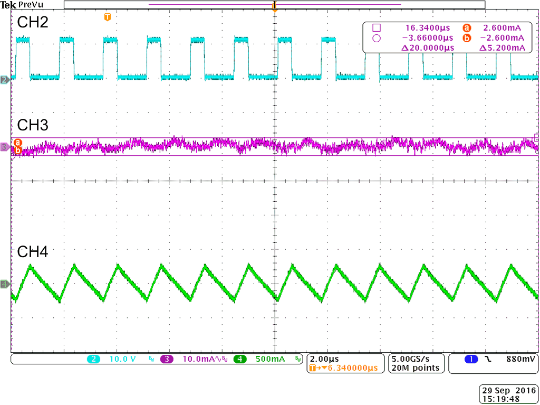Click the orange 'T' trigger symbol above CH2 trace
This screenshot has height=405, width=540.
click(x=108, y=16)
